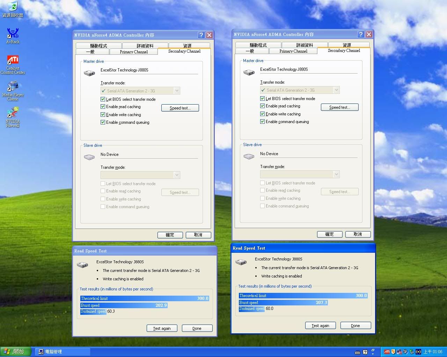The height and width of the screenshot is (357, 447).
Task: Click the drive icon in the 202.9 burst speed test dialog
Action: (82, 265)
